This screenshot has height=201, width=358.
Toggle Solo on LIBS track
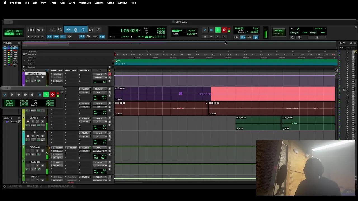(x=37, y=136)
